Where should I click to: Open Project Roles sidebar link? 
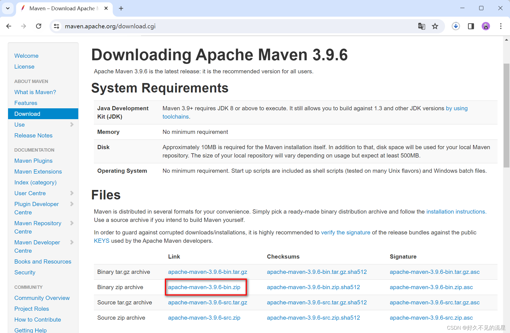click(x=32, y=309)
